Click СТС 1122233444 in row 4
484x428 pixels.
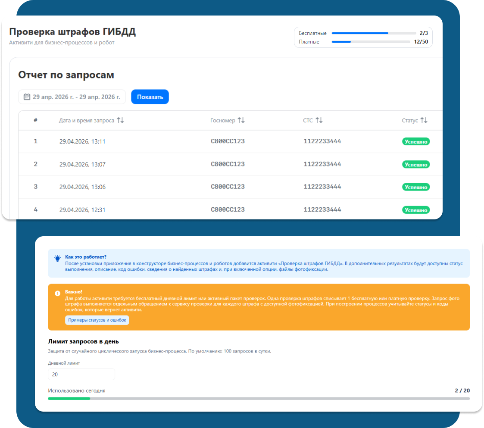coord(322,209)
